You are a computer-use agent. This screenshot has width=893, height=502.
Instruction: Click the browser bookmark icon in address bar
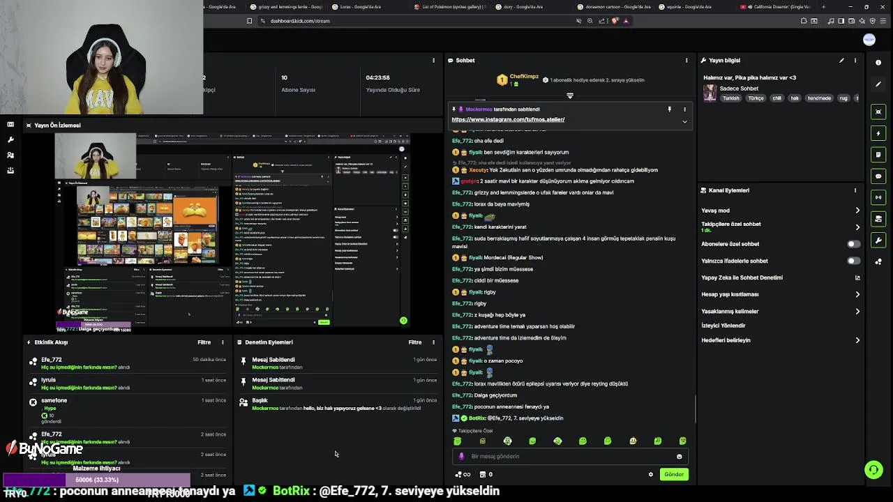coord(249,21)
